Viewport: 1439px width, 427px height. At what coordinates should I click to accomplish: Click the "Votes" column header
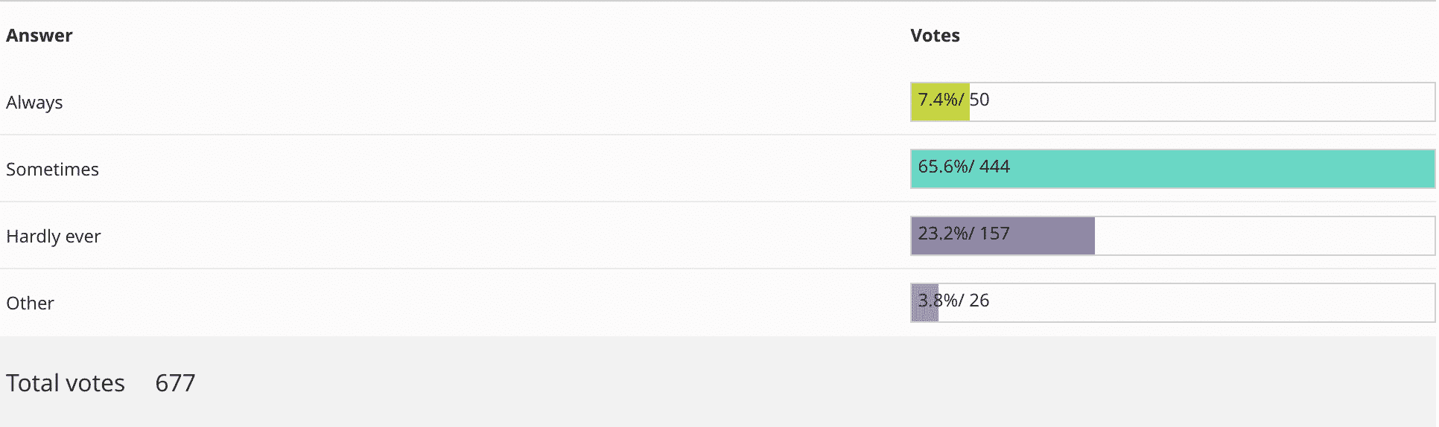coord(935,36)
